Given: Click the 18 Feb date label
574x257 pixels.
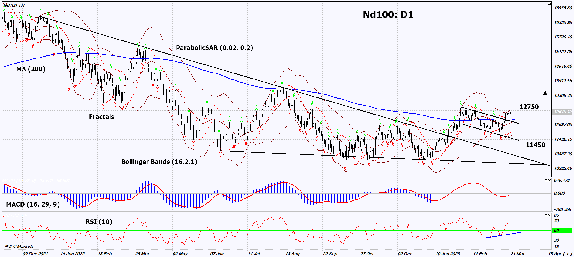Looking at the screenshot, I should pyautogui.click(x=105, y=254).
